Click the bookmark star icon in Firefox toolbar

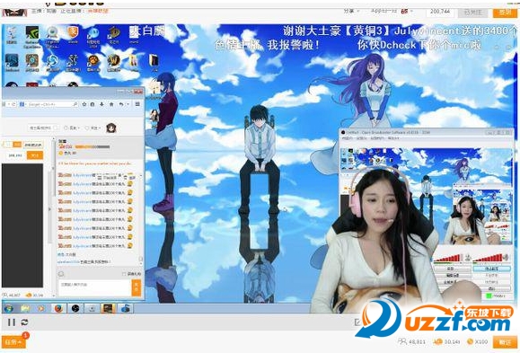(x=84, y=104)
